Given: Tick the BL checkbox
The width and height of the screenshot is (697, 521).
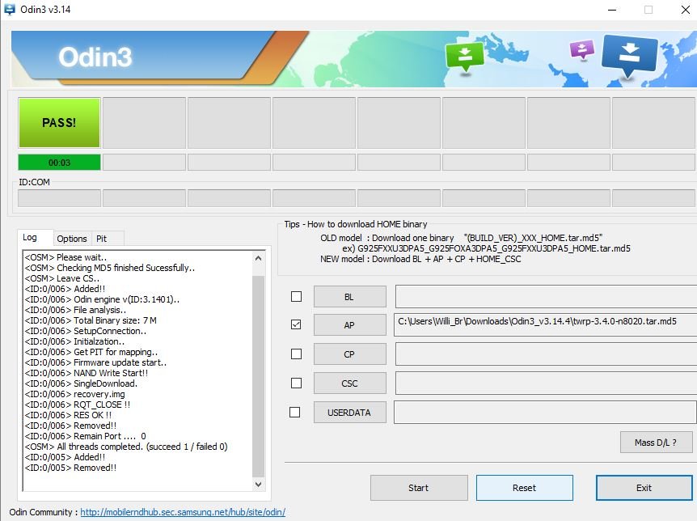Looking at the screenshot, I should coord(296,296).
